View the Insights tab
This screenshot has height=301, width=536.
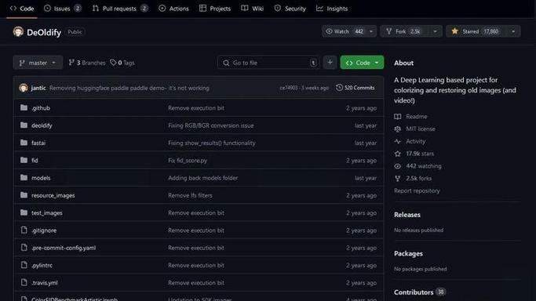tap(332, 9)
